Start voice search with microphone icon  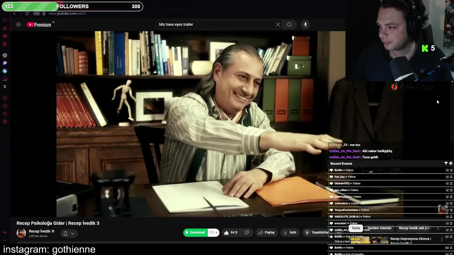[x=305, y=24]
